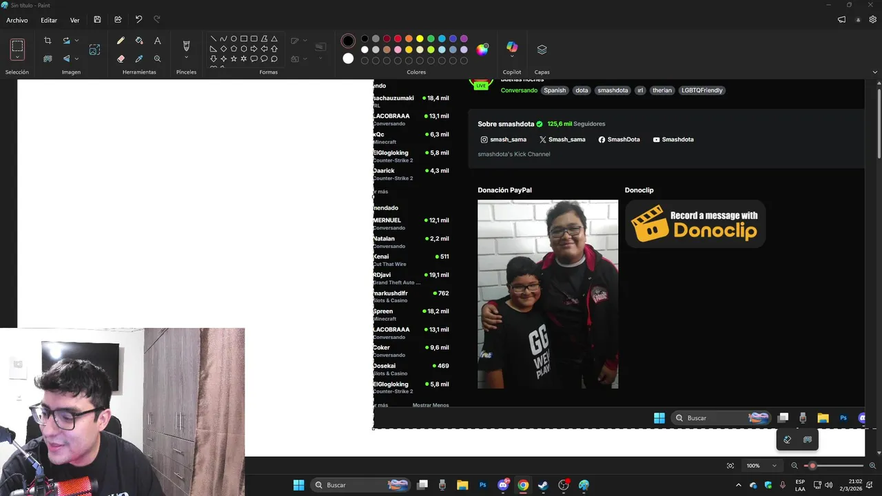Image resolution: width=882 pixels, height=496 pixels.
Task: Activate the rectangular Selection tool
Action: click(x=17, y=46)
